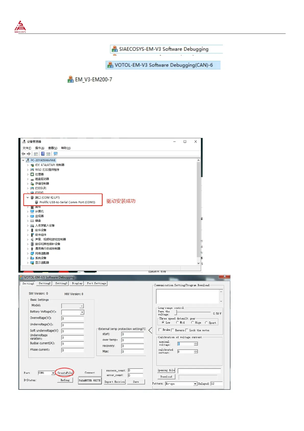This screenshot has width=304, height=431.
Task: Open EM_V3-EM200-7 program icon
Action: [70, 79]
